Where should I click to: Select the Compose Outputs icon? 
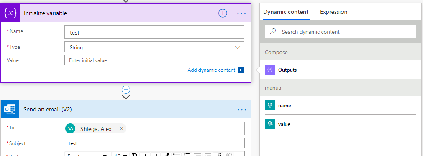pos(270,70)
